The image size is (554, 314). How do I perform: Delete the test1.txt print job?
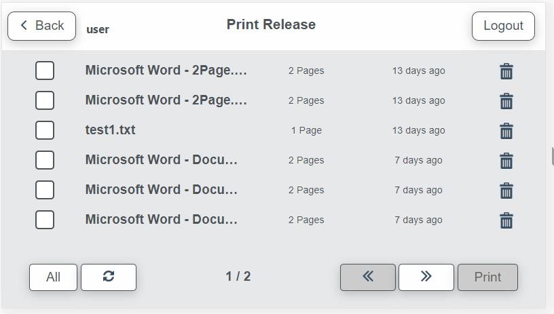tap(506, 131)
